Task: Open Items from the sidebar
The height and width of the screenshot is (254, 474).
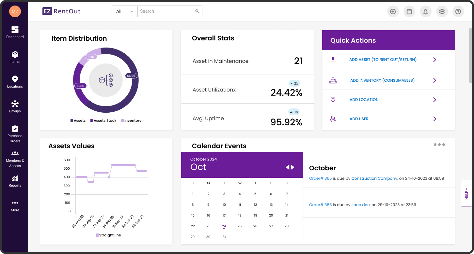Action: click(15, 57)
